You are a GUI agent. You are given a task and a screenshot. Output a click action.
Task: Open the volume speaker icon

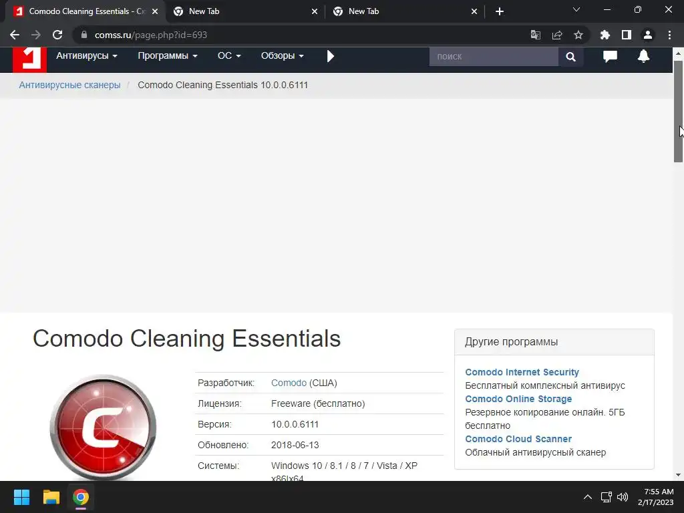pyautogui.click(x=623, y=497)
